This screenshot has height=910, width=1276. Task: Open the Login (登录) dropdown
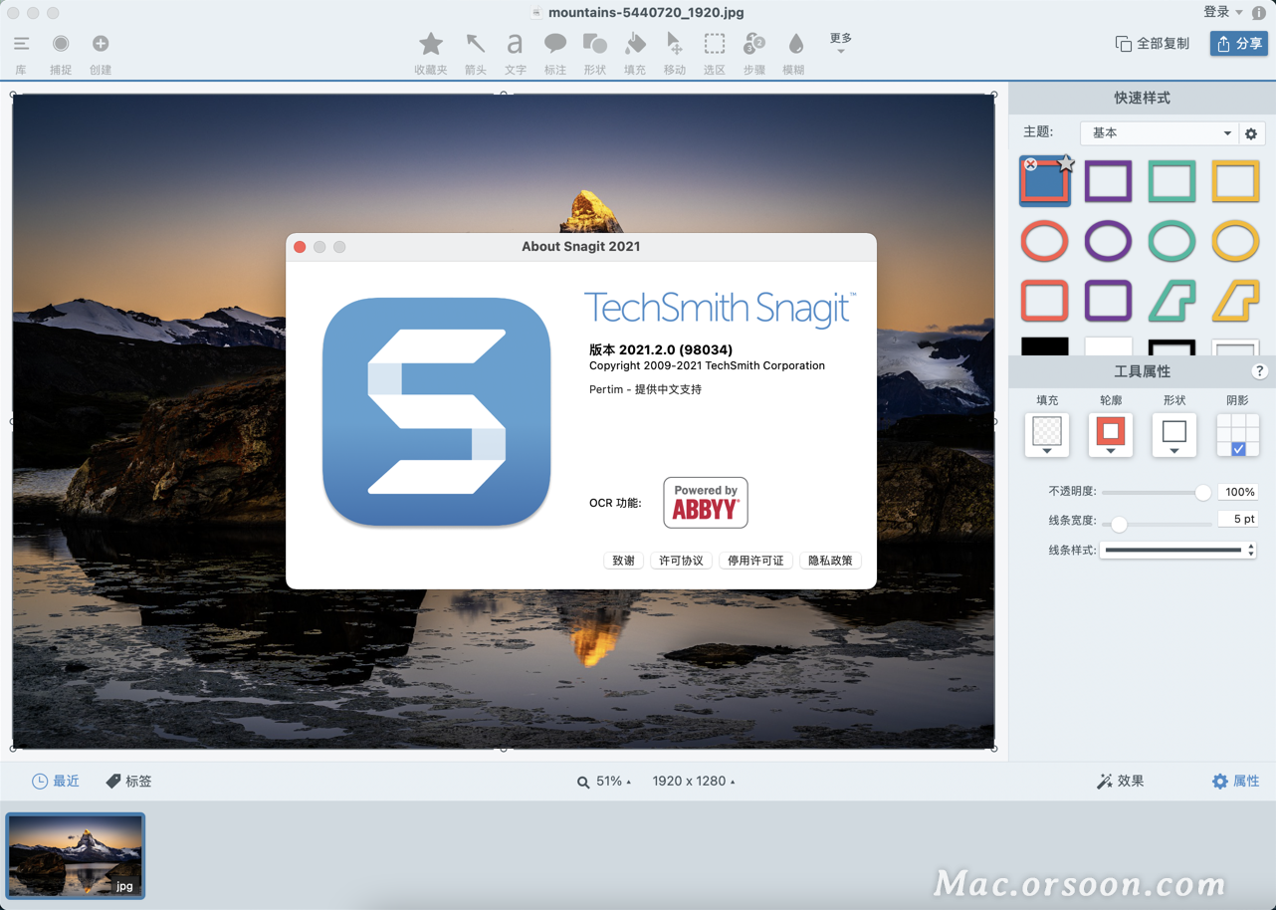tap(1223, 12)
